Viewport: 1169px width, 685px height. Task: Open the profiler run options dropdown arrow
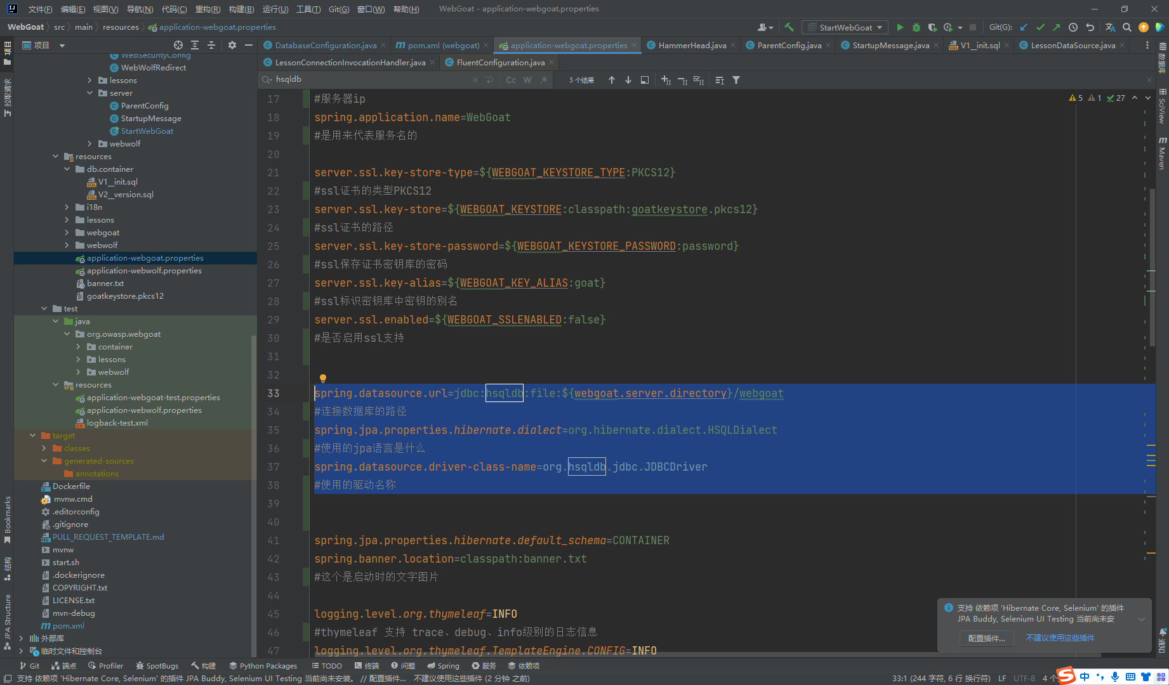click(x=960, y=27)
